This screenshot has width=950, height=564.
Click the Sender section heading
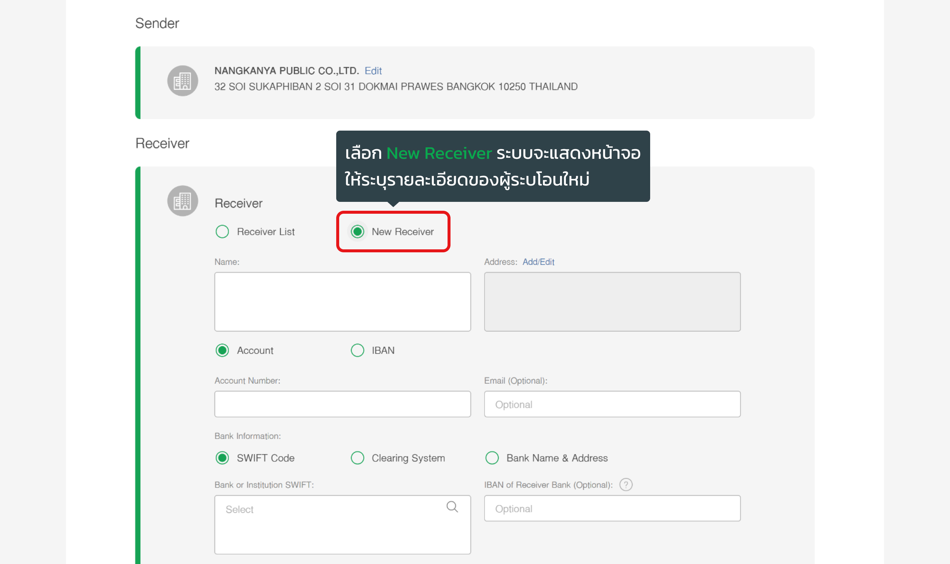coord(157,24)
